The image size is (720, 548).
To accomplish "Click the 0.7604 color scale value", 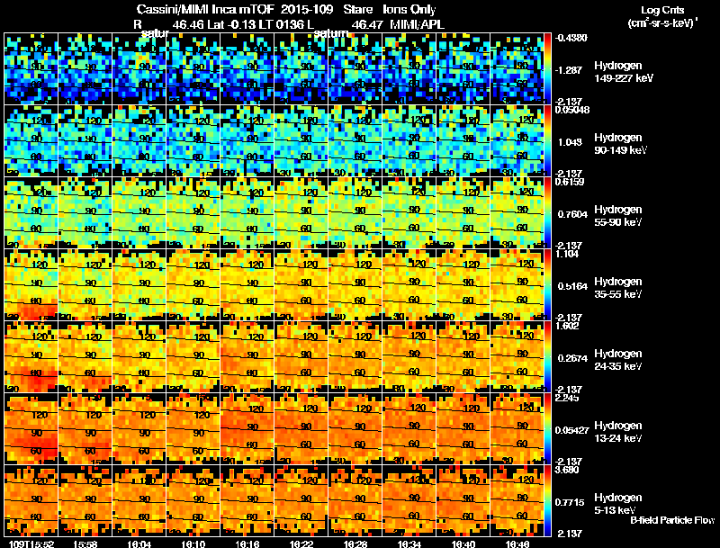I will tap(572, 214).
